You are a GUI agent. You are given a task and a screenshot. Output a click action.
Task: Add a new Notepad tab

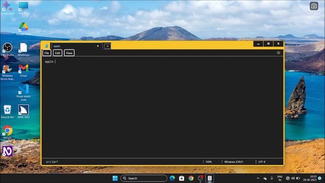pyautogui.click(x=107, y=46)
